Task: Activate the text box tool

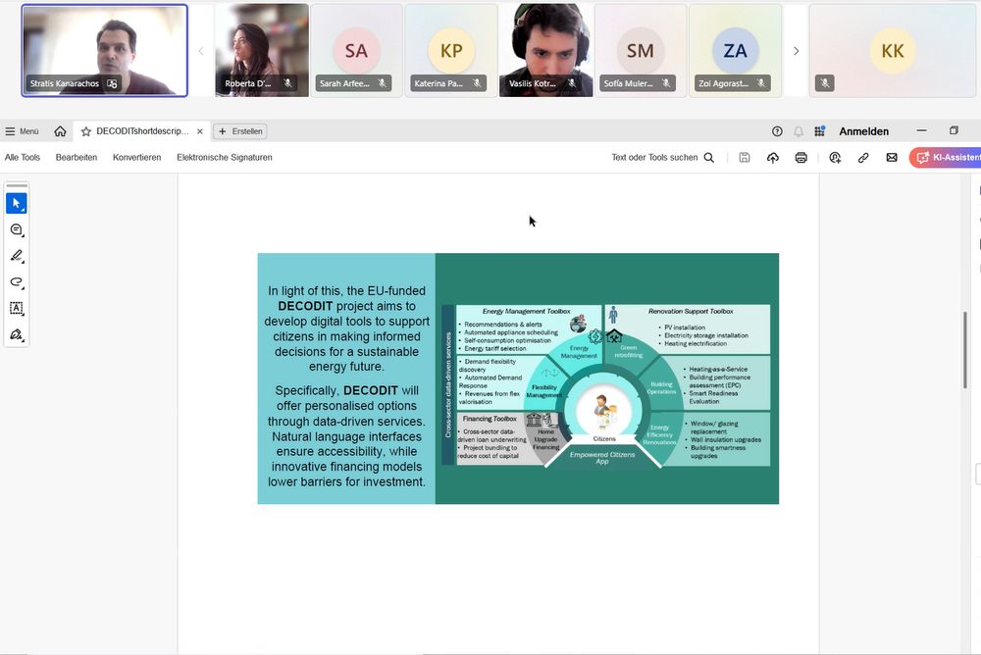Action: (x=17, y=309)
